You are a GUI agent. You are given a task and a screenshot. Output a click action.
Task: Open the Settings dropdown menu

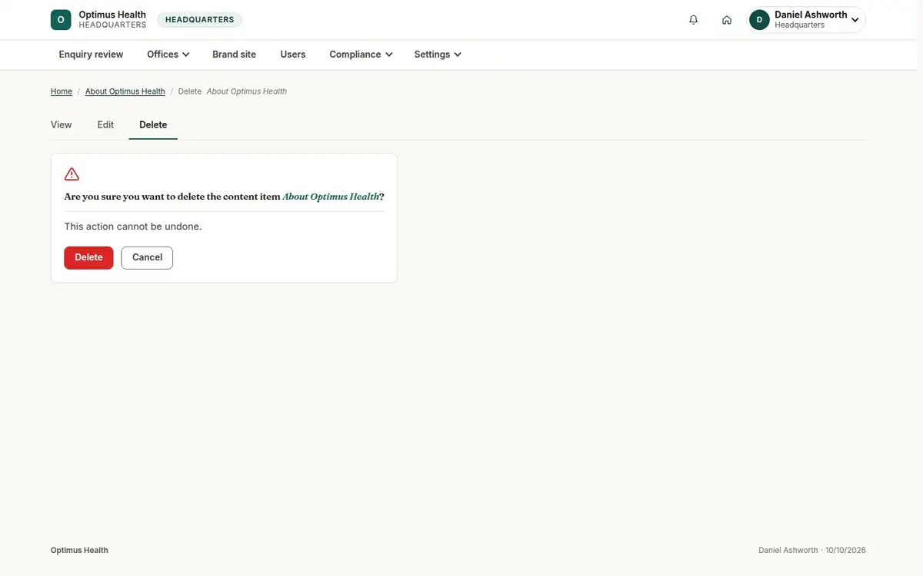tap(438, 55)
